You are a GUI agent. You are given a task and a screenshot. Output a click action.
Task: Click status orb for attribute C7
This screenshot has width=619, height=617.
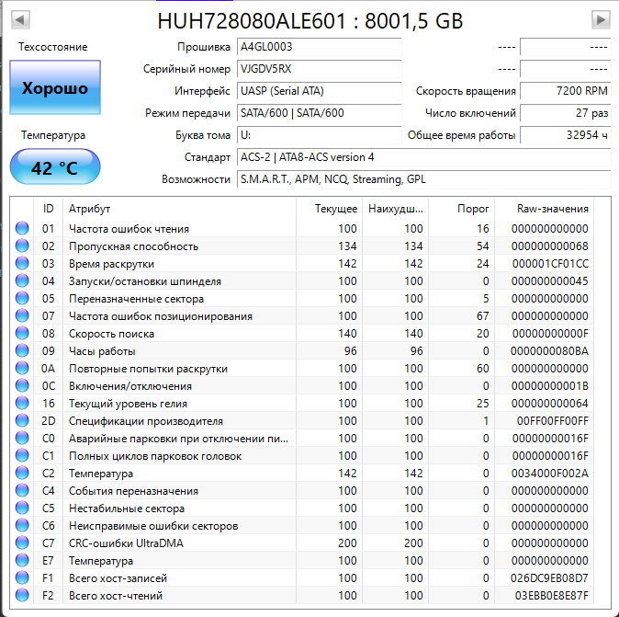[x=22, y=543]
